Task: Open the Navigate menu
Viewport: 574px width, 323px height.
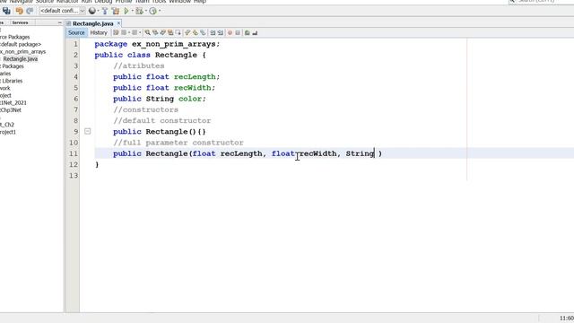Action: (x=21, y=2)
